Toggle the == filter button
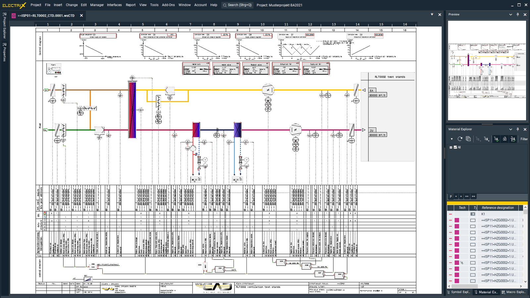 click(x=467, y=196)
